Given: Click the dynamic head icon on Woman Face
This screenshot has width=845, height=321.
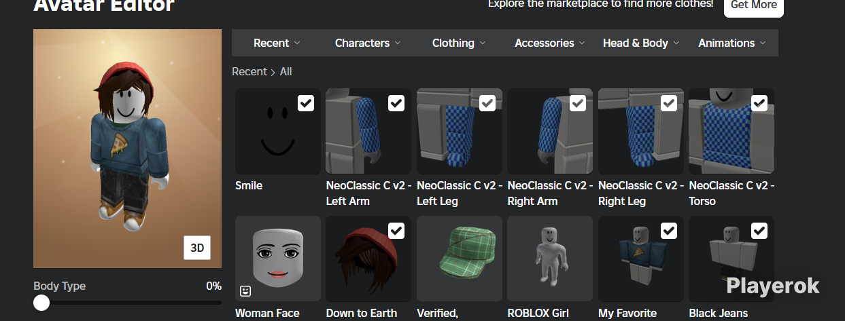Looking at the screenshot, I should point(246,290).
